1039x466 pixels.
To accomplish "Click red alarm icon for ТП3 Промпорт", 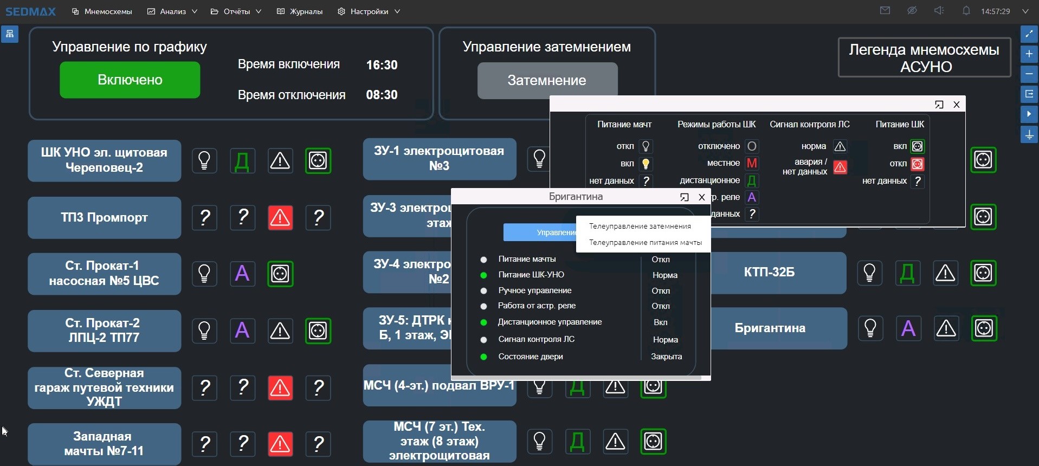I will pos(280,218).
